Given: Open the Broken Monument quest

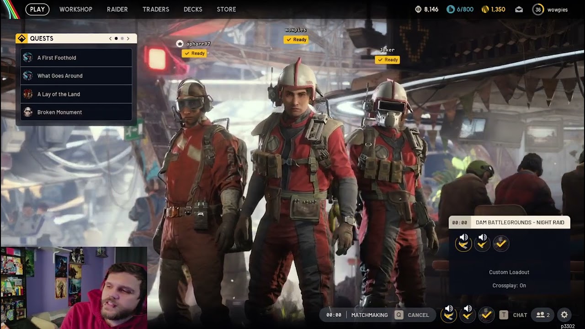Looking at the screenshot, I should coord(76,112).
